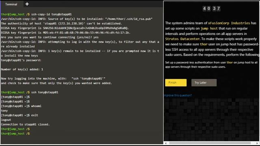Click the left arrow of horizontal scrollbar
Viewport: 260px width, 146px height.
(166, 143)
